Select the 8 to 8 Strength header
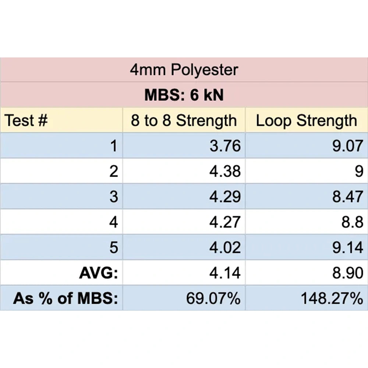The width and height of the screenshot is (368, 368). click(x=184, y=120)
